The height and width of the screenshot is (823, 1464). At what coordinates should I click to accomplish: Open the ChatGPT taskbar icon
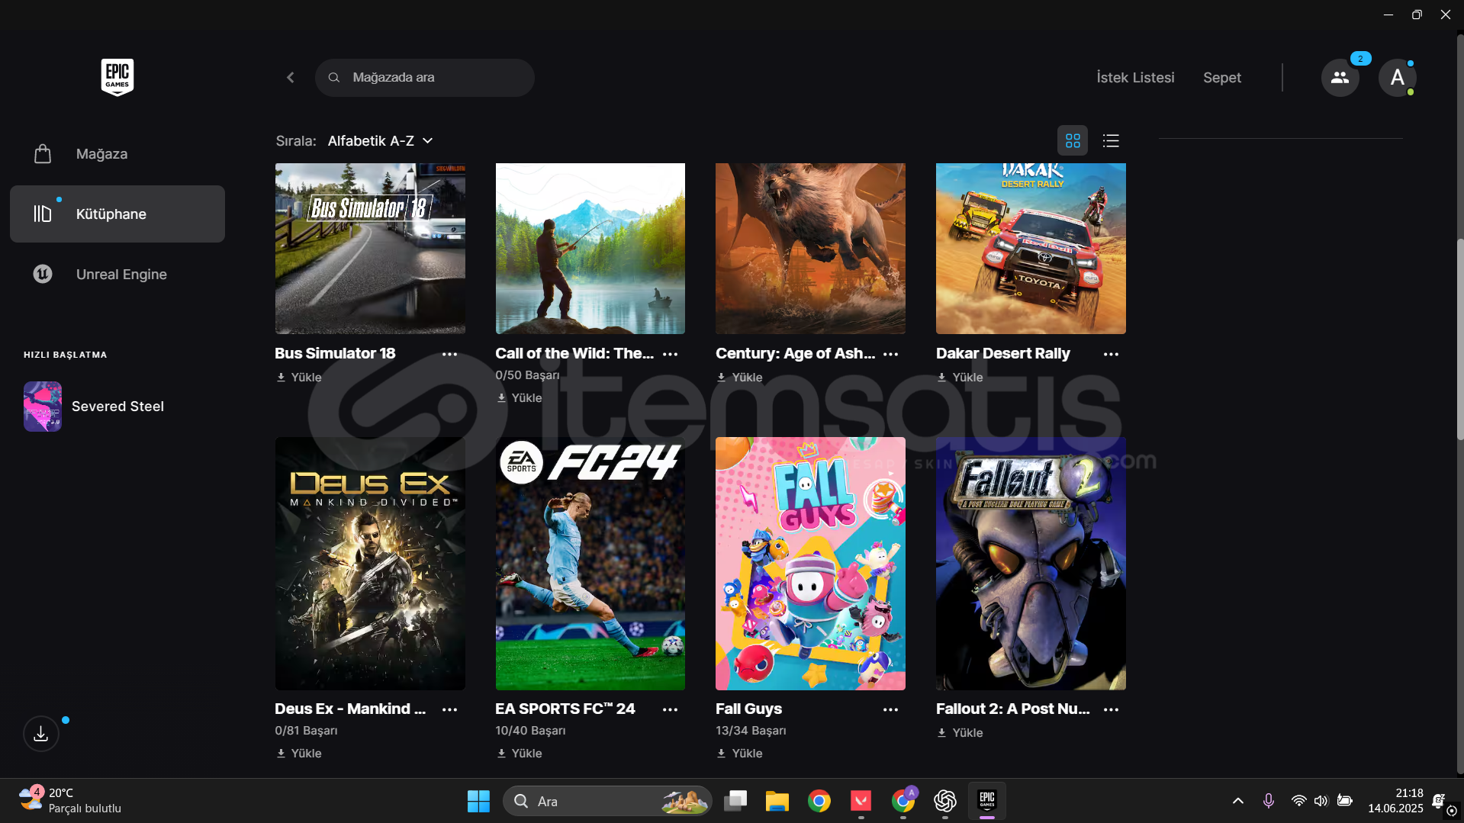click(944, 802)
